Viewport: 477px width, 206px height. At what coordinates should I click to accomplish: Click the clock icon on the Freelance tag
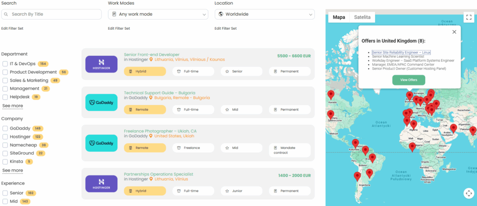[x=179, y=148]
